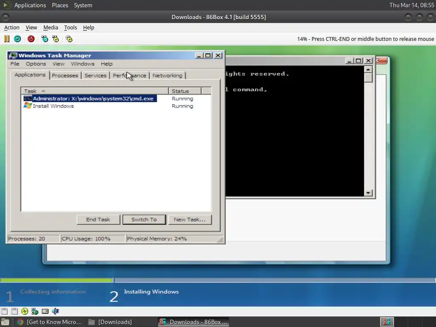Click the Switch To button
This screenshot has width=436, height=327.
[x=144, y=219]
